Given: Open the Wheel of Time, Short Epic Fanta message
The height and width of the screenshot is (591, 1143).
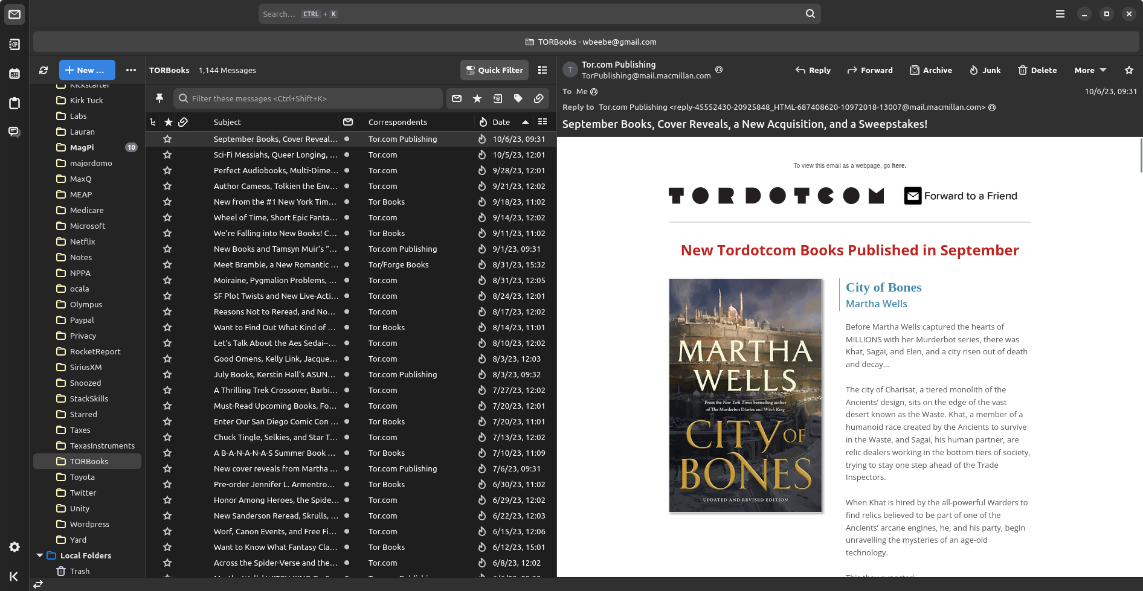Looking at the screenshot, I should 350,217.
